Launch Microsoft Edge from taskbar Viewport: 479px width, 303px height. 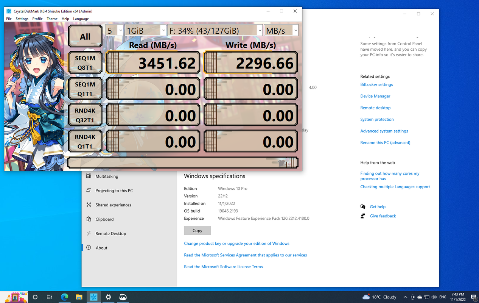64,297
